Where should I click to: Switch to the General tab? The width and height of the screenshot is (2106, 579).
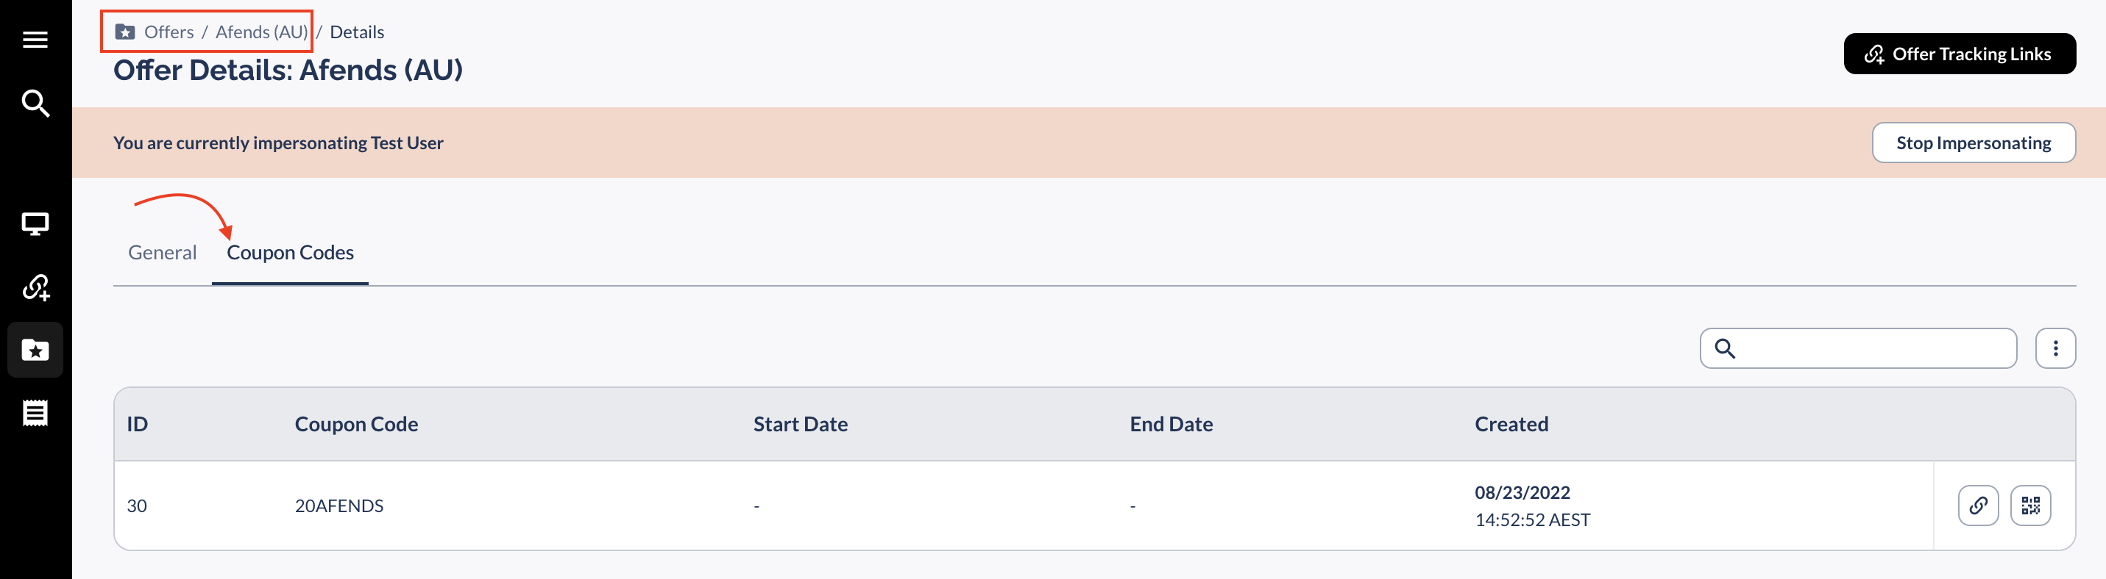[162, 252]
